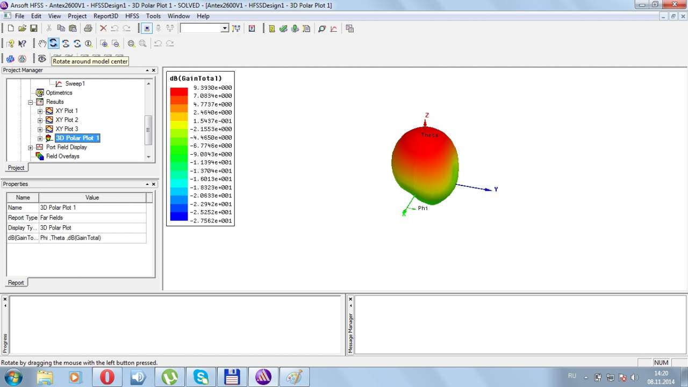This screenshot has height=387, width=688.
Task: Open the toolbar combo box dropdown
Action: [x=225, y=28]
